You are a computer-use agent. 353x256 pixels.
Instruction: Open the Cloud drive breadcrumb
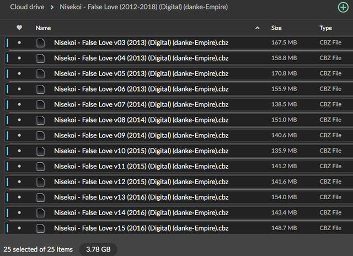pyautogui.click(x=27, y=7)
